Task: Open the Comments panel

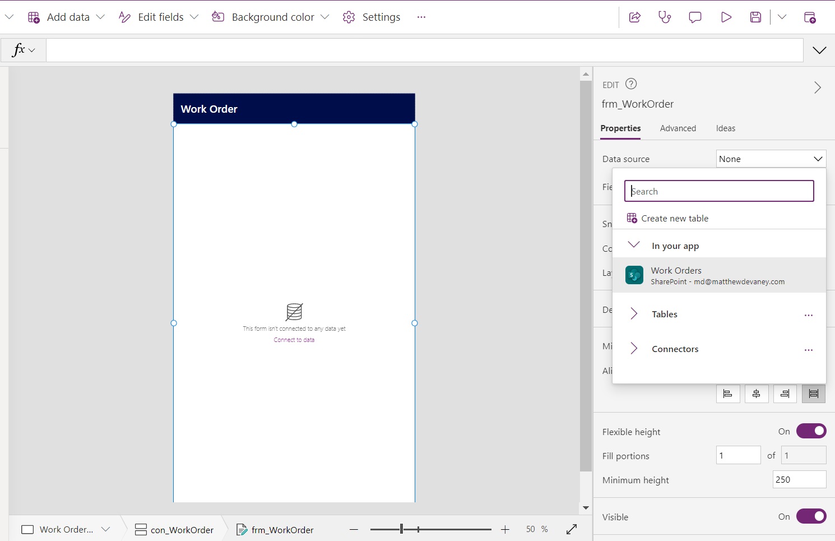Action: coord(694,17)
